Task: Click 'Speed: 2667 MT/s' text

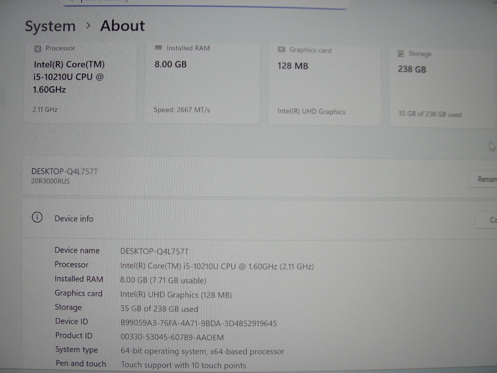Action: click(182, 110)
